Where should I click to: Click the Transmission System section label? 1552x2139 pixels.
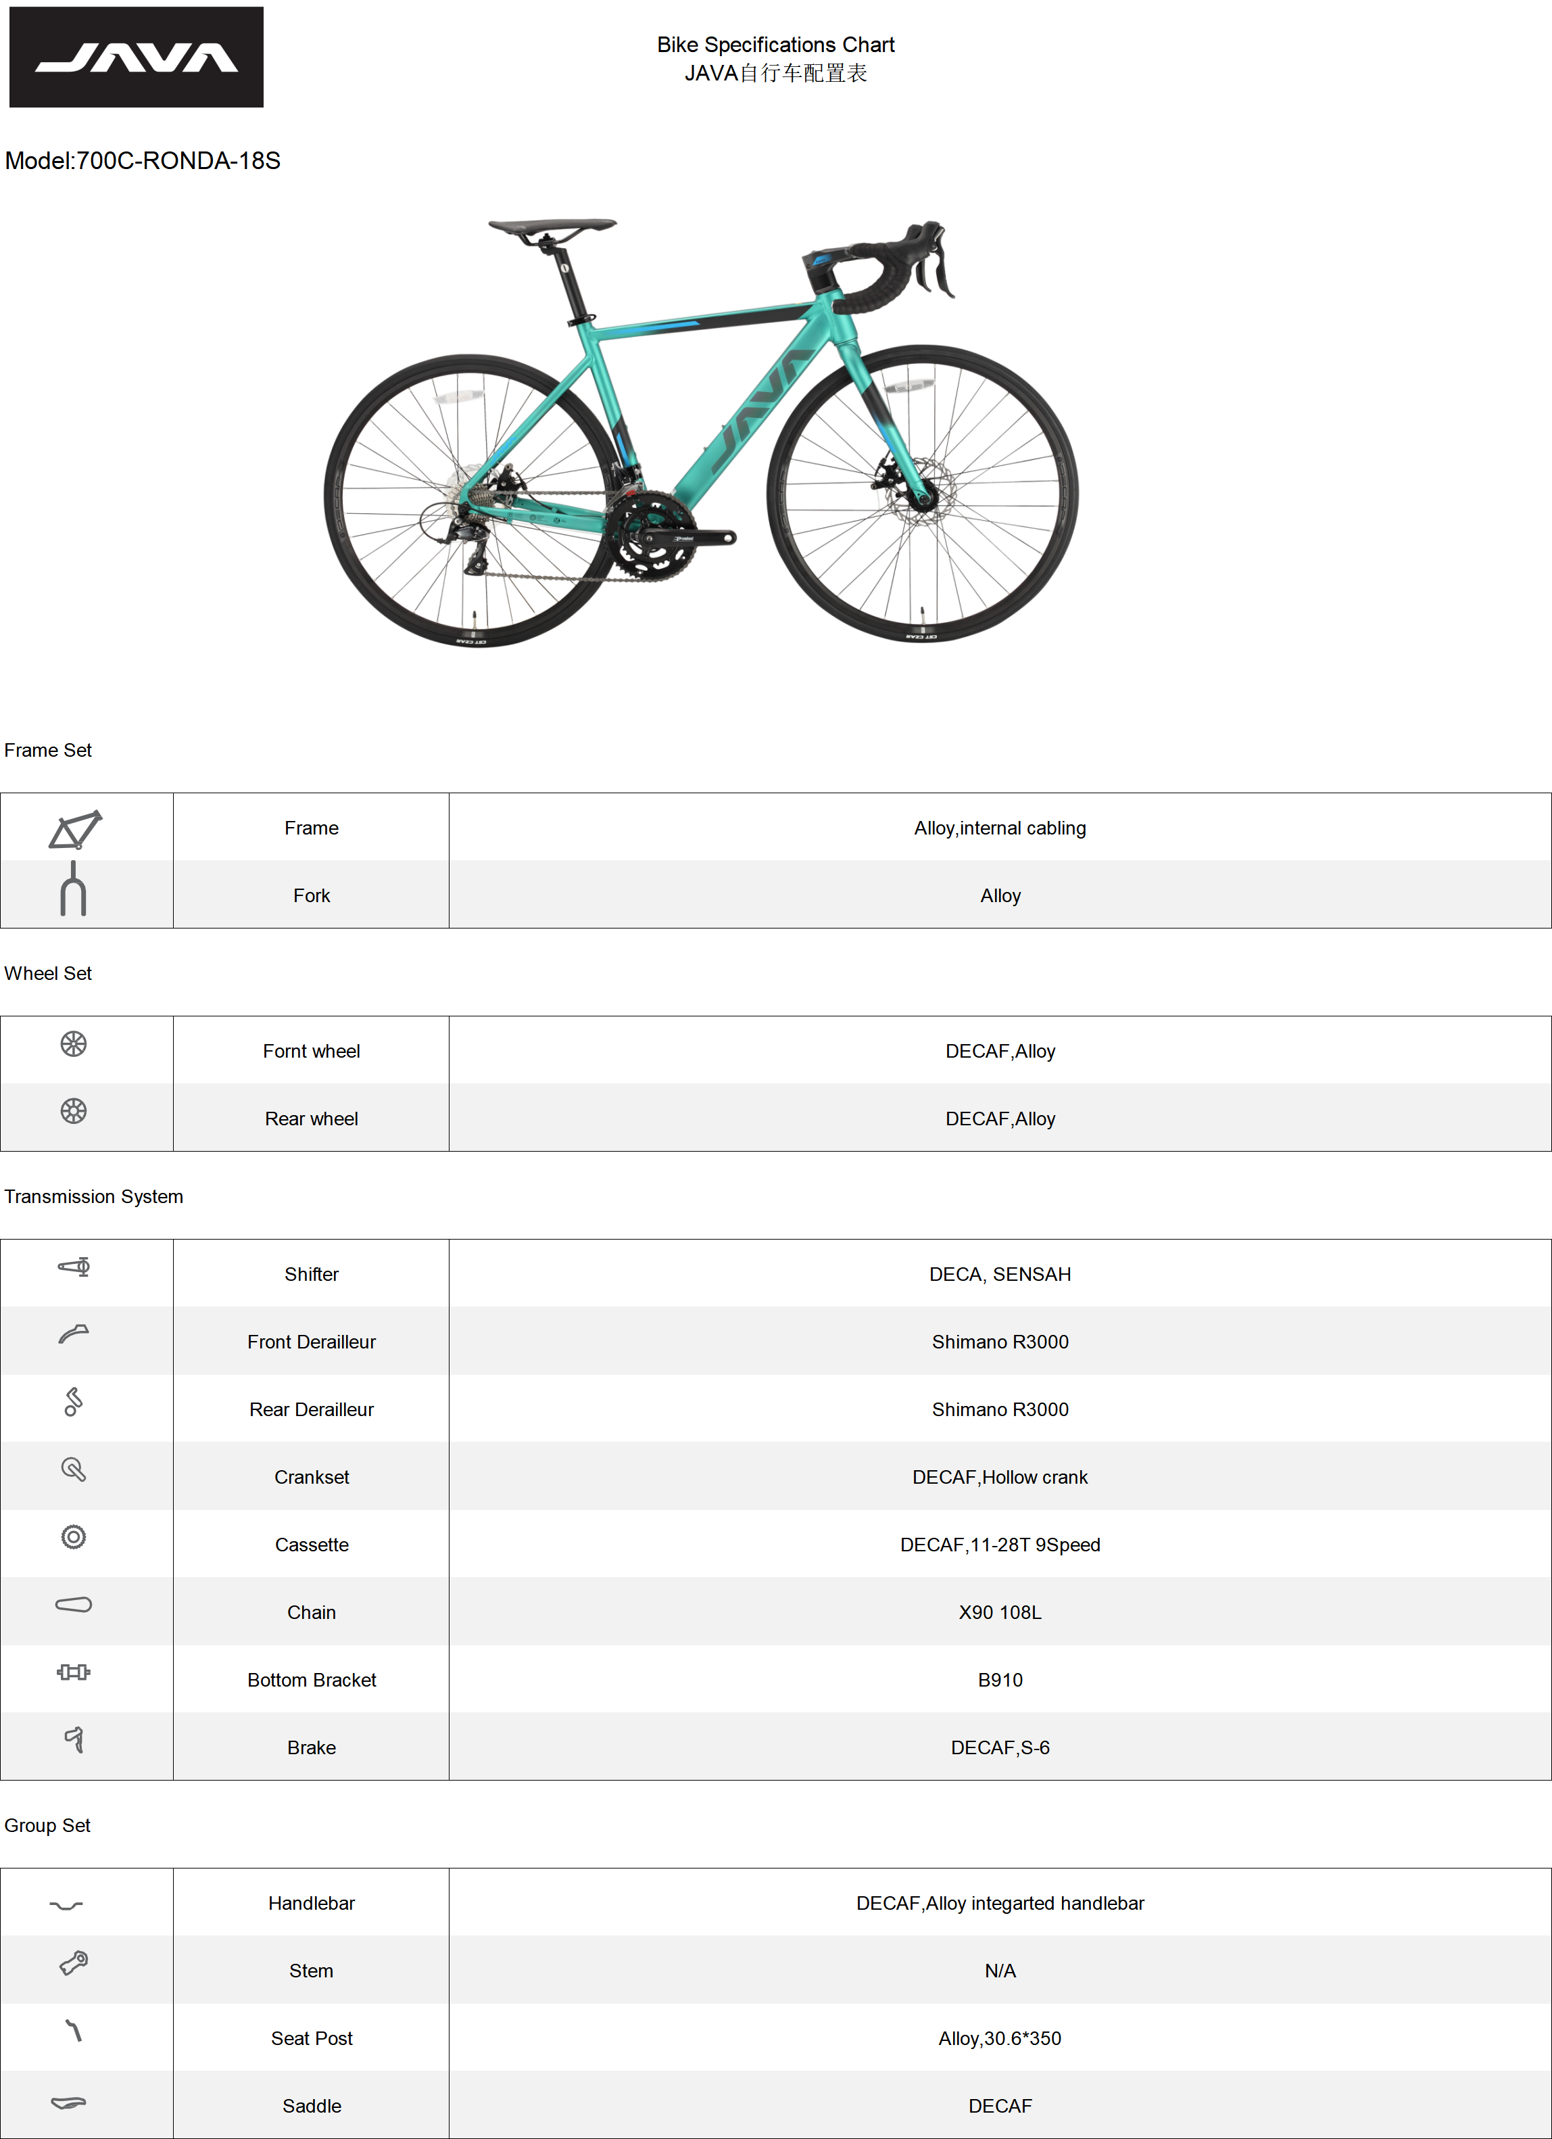[93, 1196]
